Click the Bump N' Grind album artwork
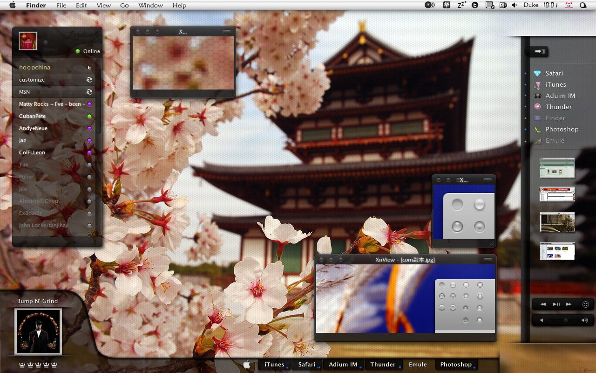Image resolution: width=596 pixels, height=373 pixels. tap(38, 332)
